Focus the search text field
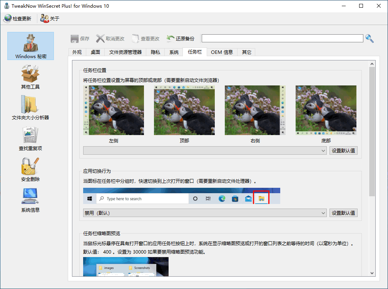This screenshot has height=289, width=388. 283,38
